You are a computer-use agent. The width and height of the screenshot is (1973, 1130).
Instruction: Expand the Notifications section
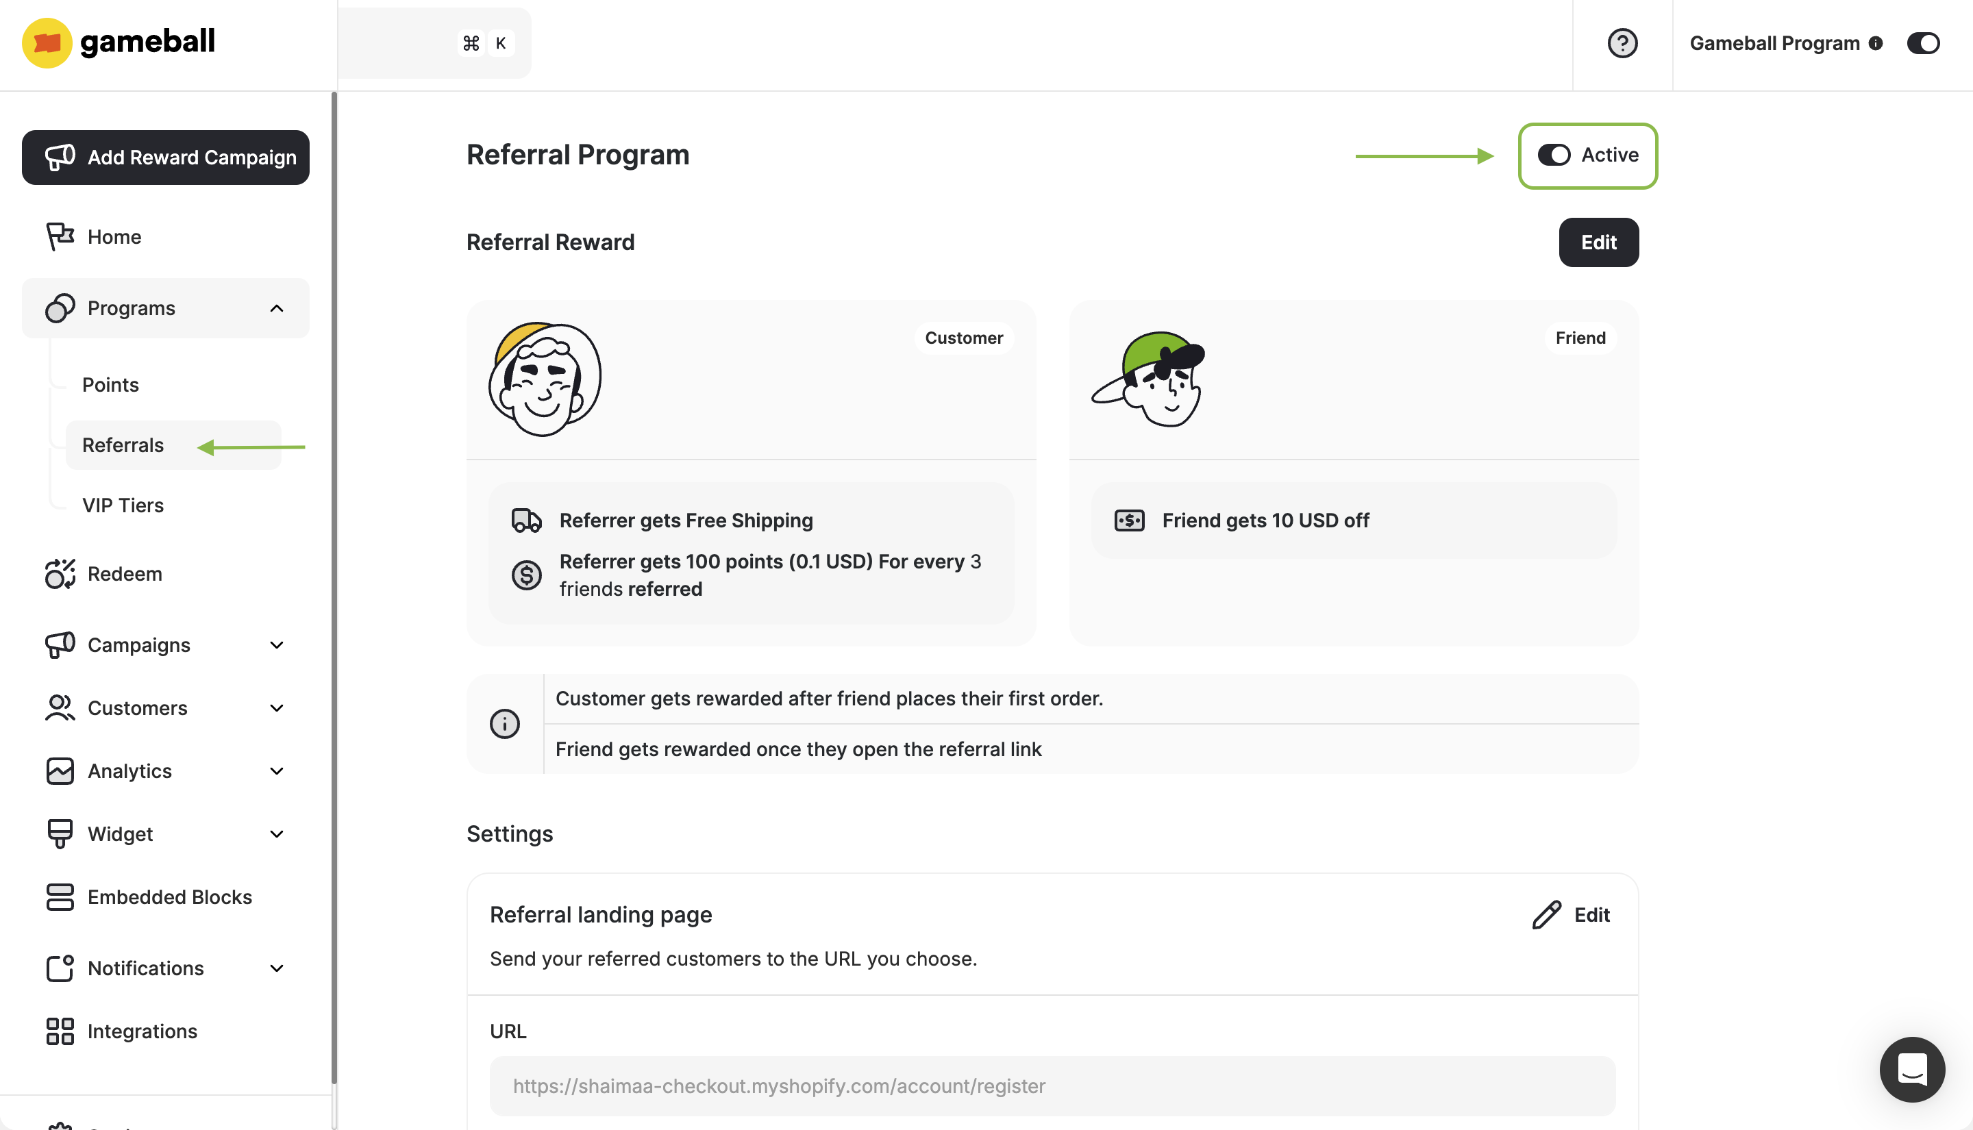(276, 968)
